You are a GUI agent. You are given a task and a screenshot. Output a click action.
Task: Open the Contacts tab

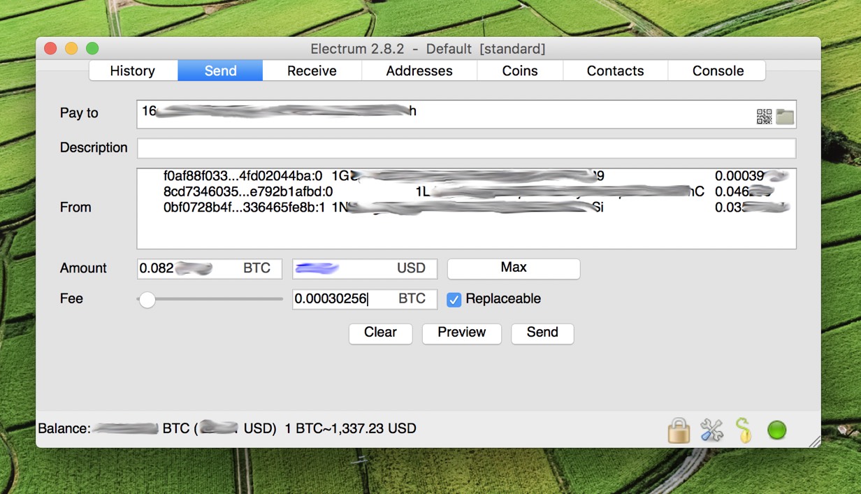(x=615, y=71)
